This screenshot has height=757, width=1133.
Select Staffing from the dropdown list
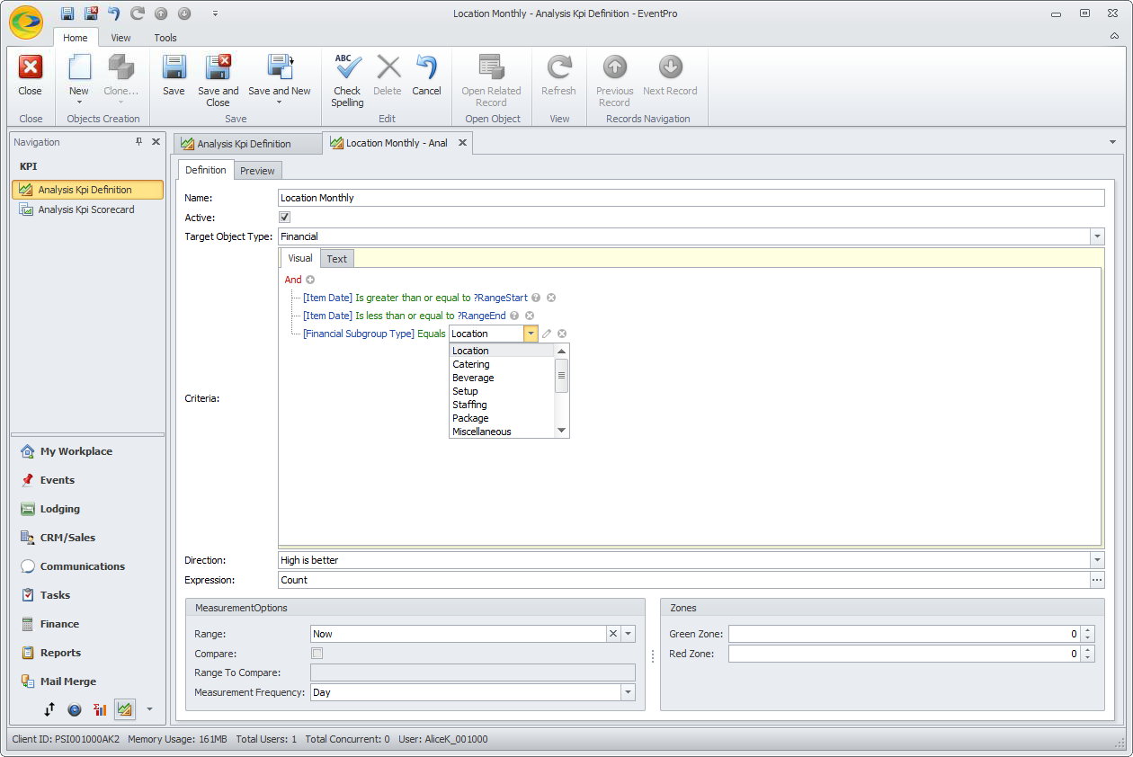tap(502, 405)
